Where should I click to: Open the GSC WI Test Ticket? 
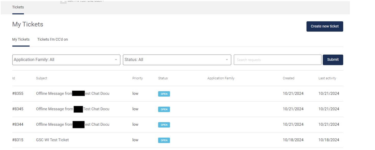pyautogui.click(x=52, y=140)
